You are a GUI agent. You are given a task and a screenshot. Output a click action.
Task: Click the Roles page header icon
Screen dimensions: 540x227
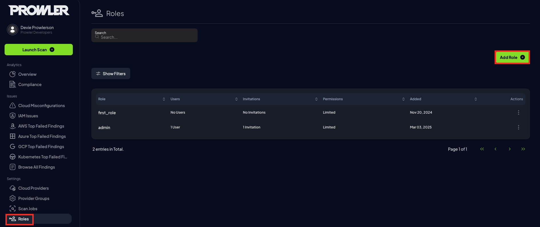97,13
